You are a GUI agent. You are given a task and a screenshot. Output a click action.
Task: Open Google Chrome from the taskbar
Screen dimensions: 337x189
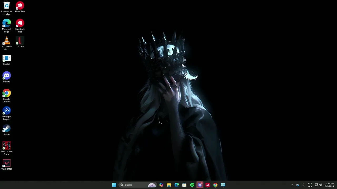coord(215,185)
